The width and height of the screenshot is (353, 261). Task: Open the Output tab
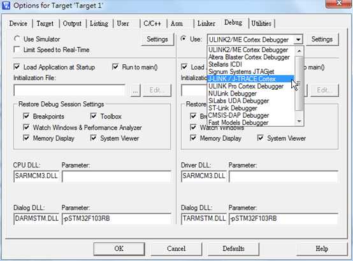[x=72, y=24]
